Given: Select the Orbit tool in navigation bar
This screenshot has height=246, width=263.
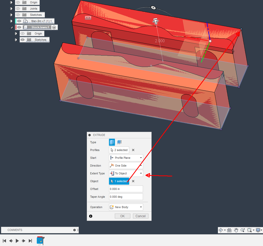Looking at the screenshot, I should [x=221, y=230].
